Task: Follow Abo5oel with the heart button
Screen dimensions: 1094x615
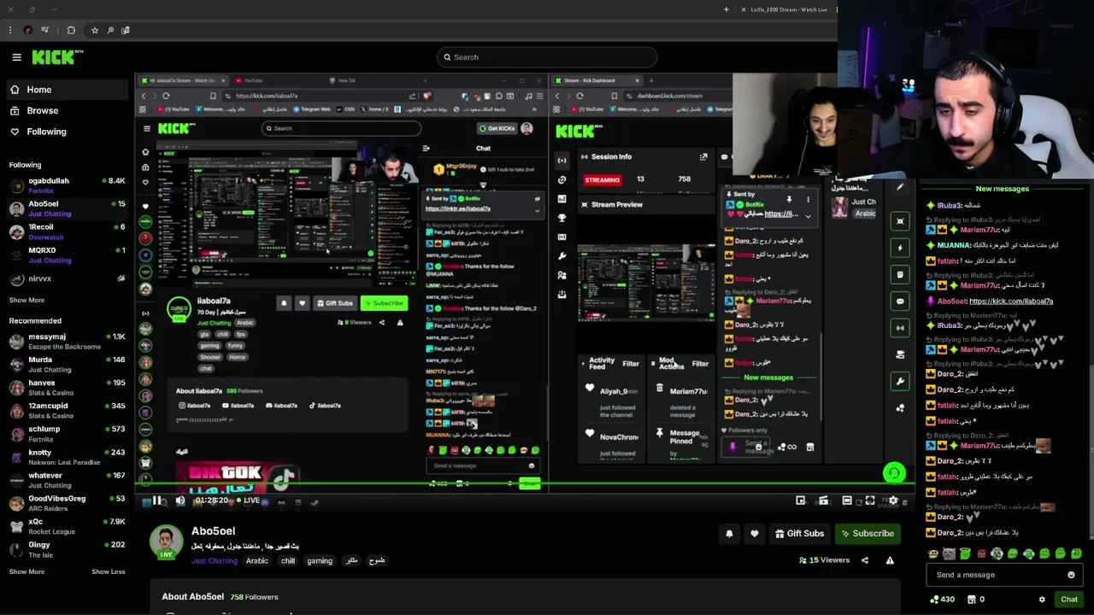Action: (x=754, y=534)
